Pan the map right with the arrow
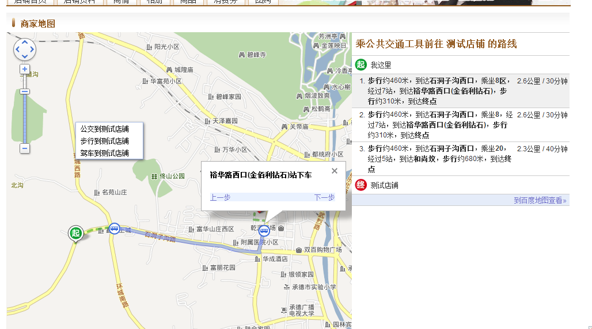Viewport: 592px width, 329px height. point(32,49)
